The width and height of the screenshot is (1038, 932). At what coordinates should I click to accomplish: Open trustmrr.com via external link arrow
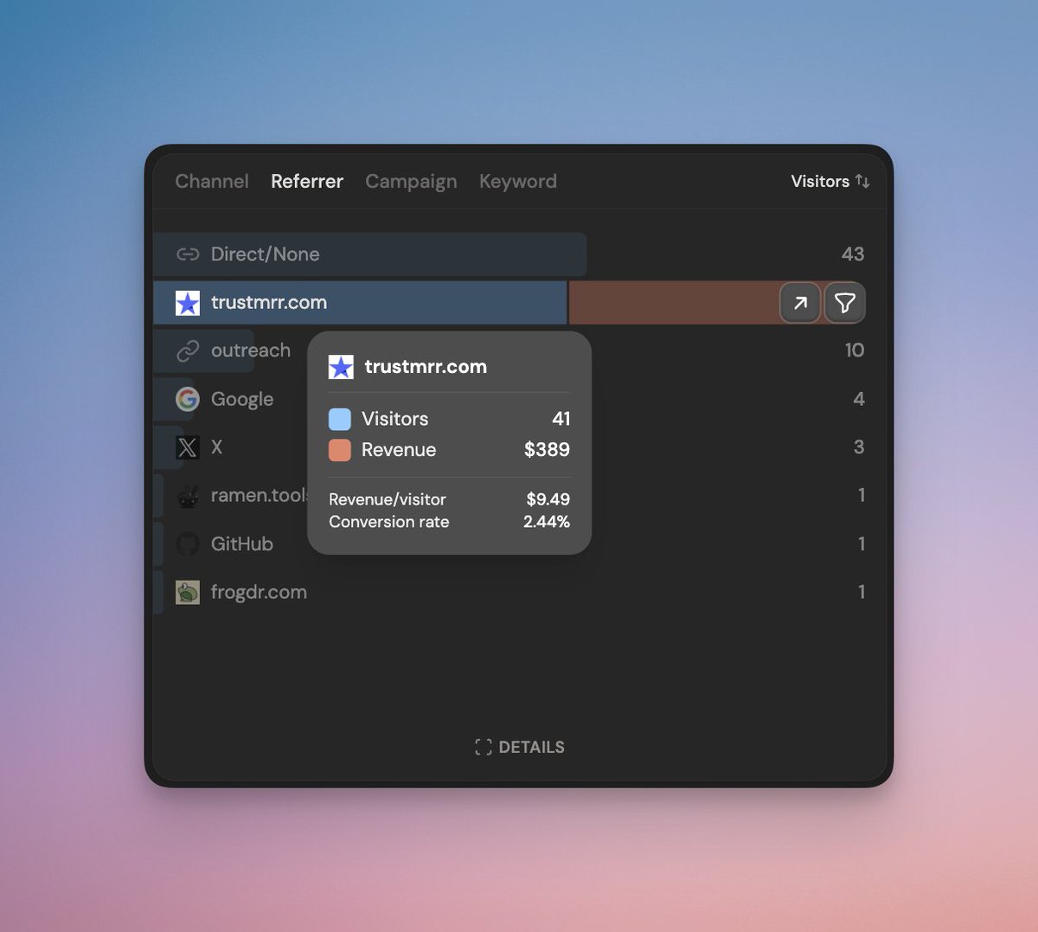[x=800, y=303]
